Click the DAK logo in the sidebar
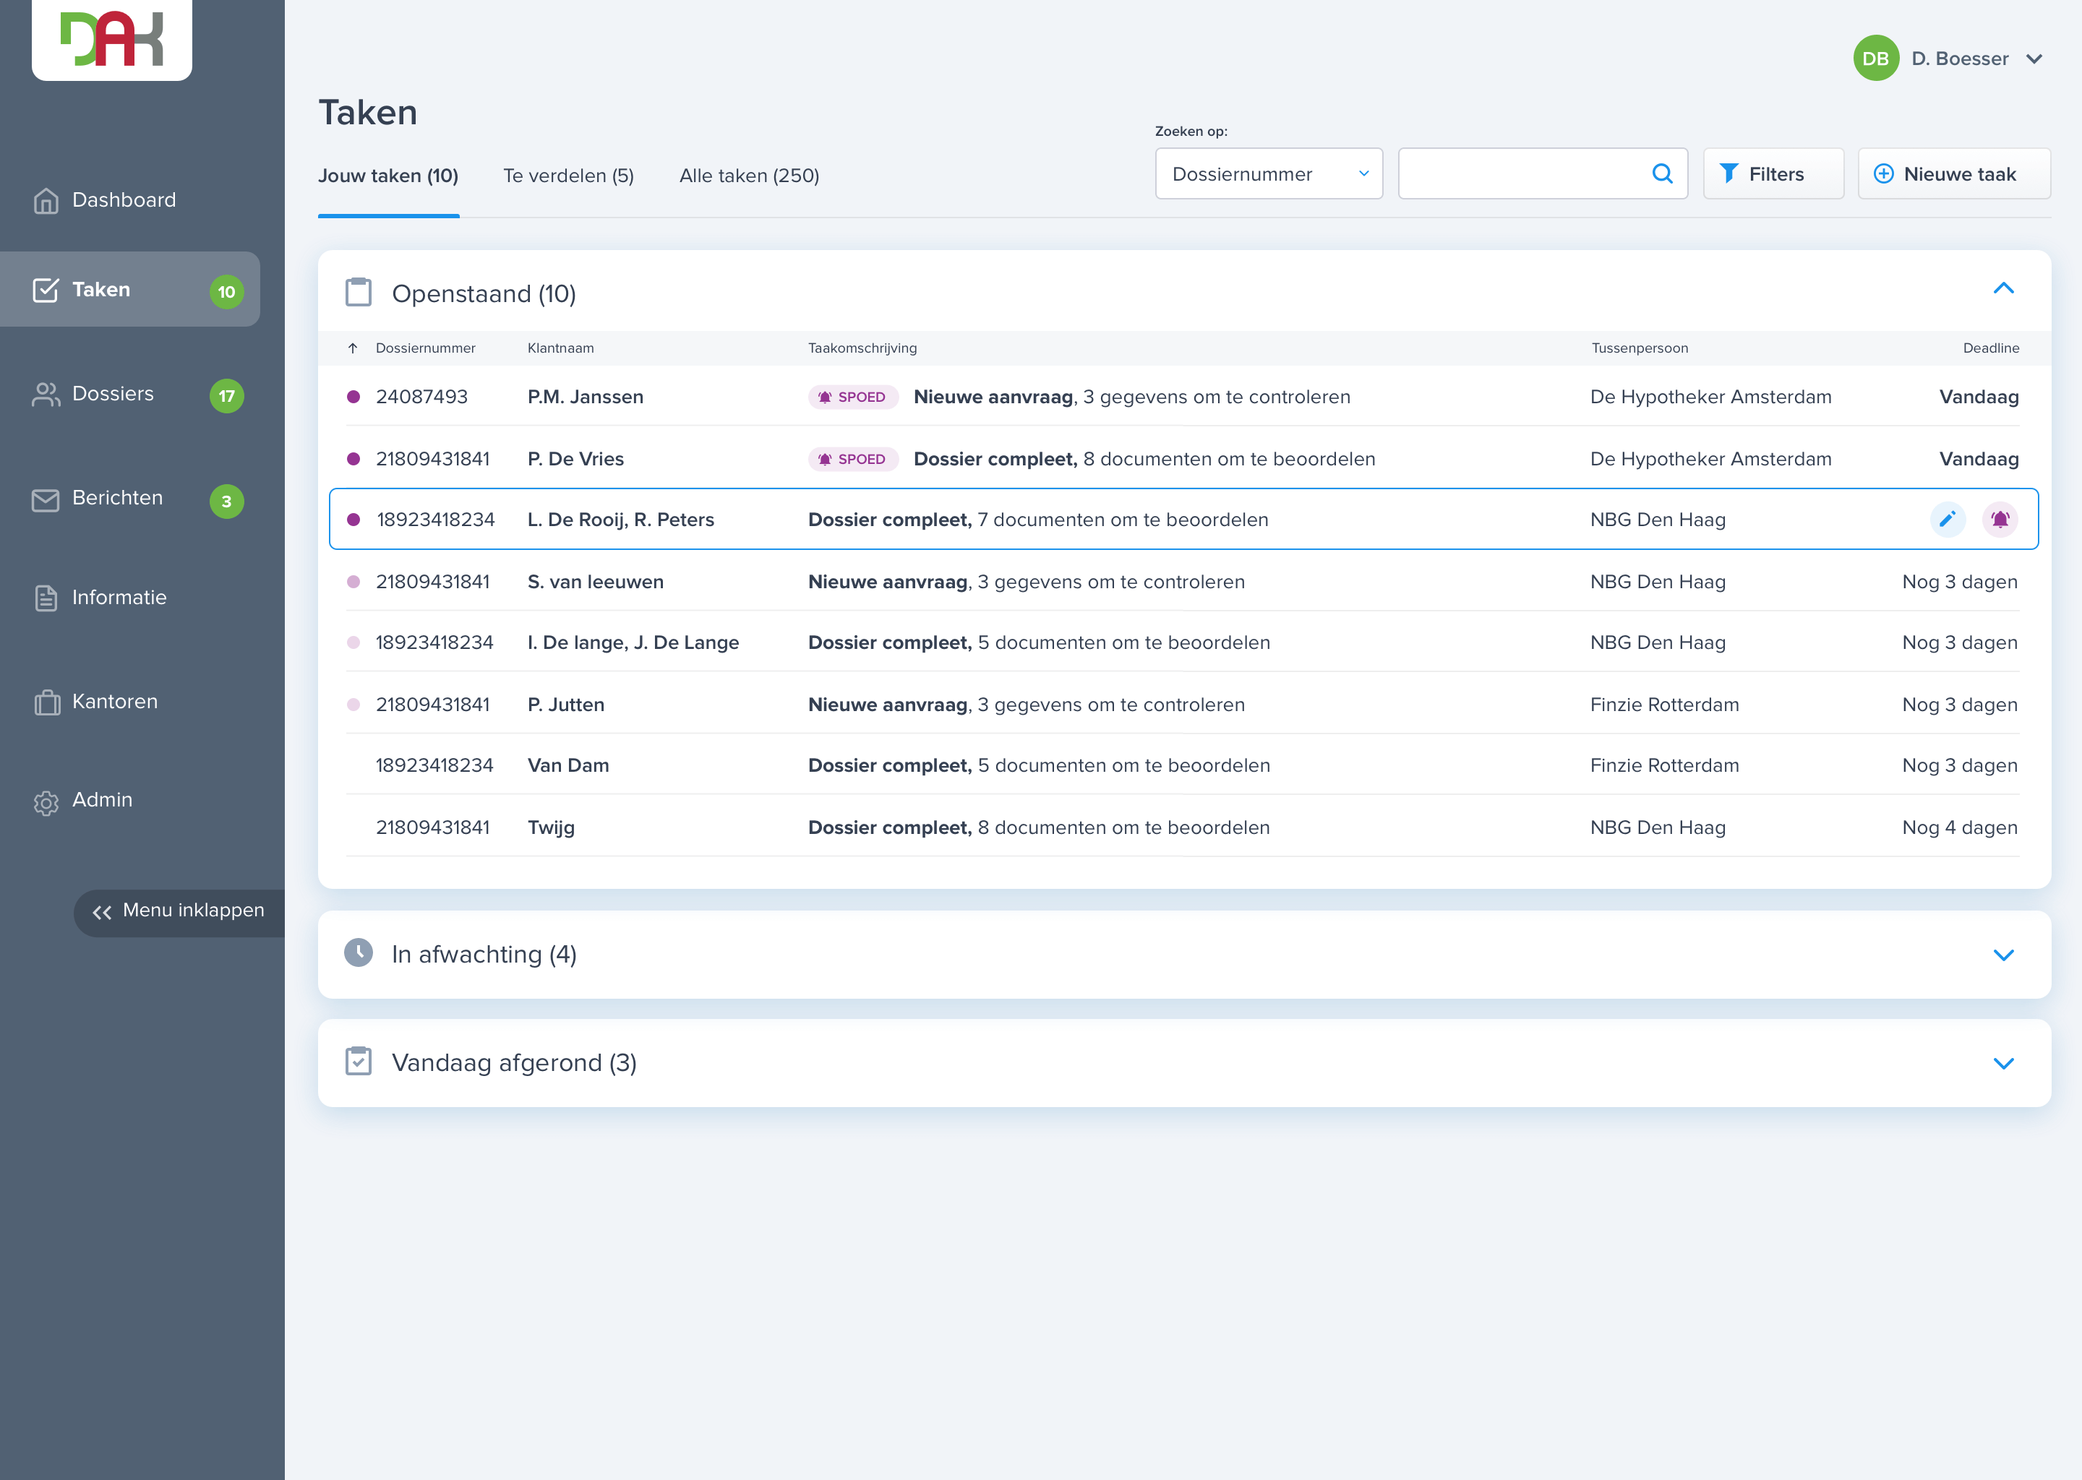Image resolution: width=2082 pixels, height=1480 pixels. pyautogui.click(x=111, y=38)
